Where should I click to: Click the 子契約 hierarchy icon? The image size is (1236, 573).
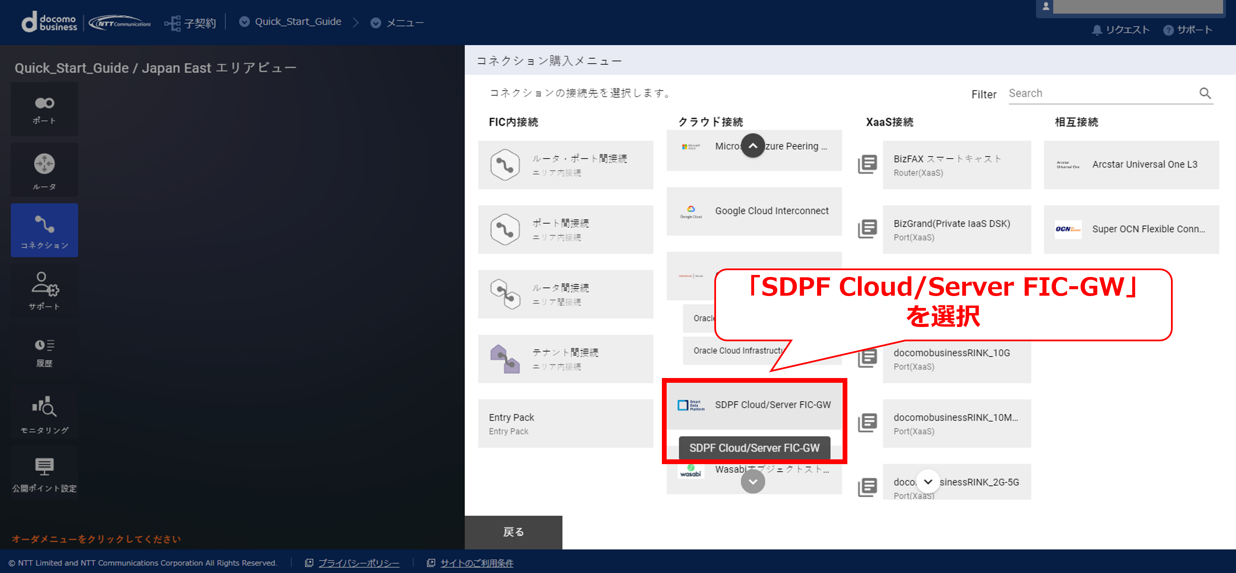pos(172,22)
